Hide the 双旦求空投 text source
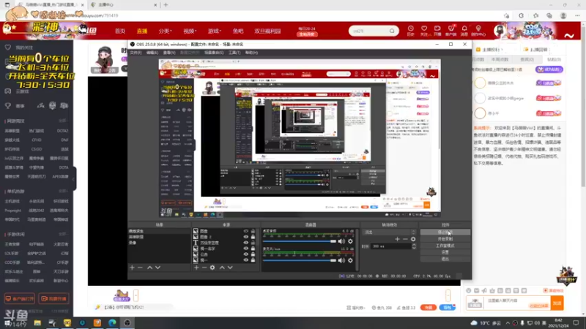 245,243
